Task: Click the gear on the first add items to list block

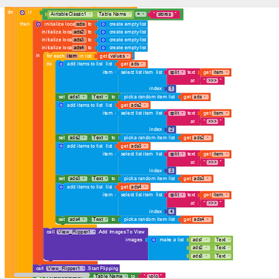Action: [x=61, y=64]
